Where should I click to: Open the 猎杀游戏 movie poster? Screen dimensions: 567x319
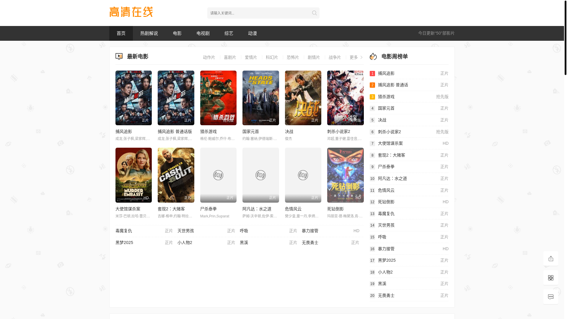pos(218,98)
